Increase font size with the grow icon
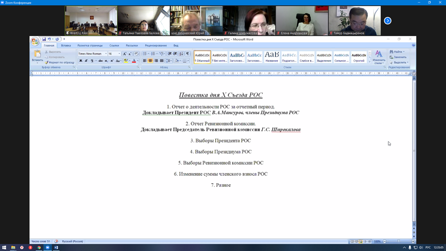The width and height of the screenshot is (446, 251). (125, 54)
